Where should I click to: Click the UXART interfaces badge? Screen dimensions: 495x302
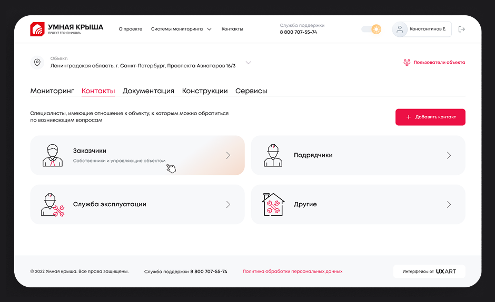pyautogui.click(x=429, y=271)
